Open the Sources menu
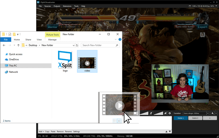219x138 pixels. pos(48,6)
